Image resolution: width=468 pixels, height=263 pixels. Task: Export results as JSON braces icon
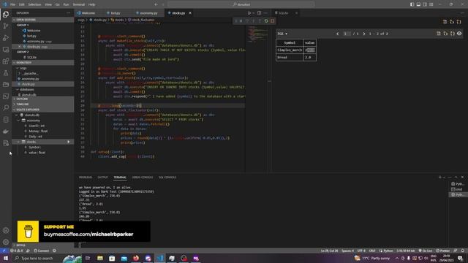point(453,34)
